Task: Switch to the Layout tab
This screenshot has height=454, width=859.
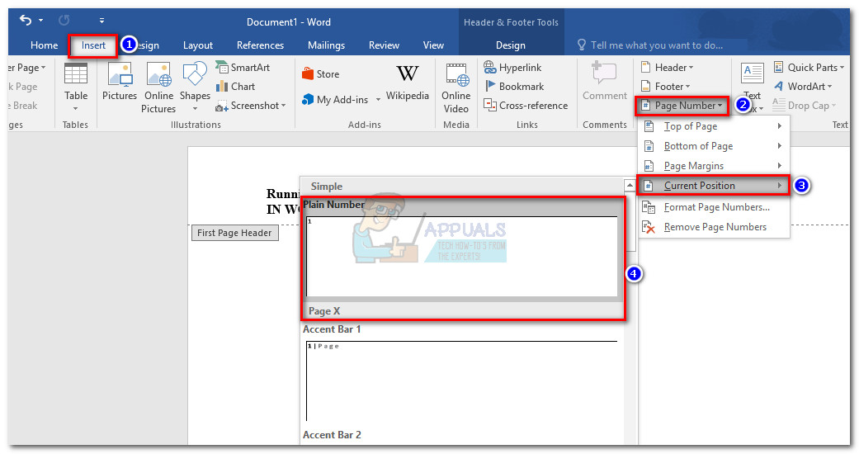Action: (198, 45)
